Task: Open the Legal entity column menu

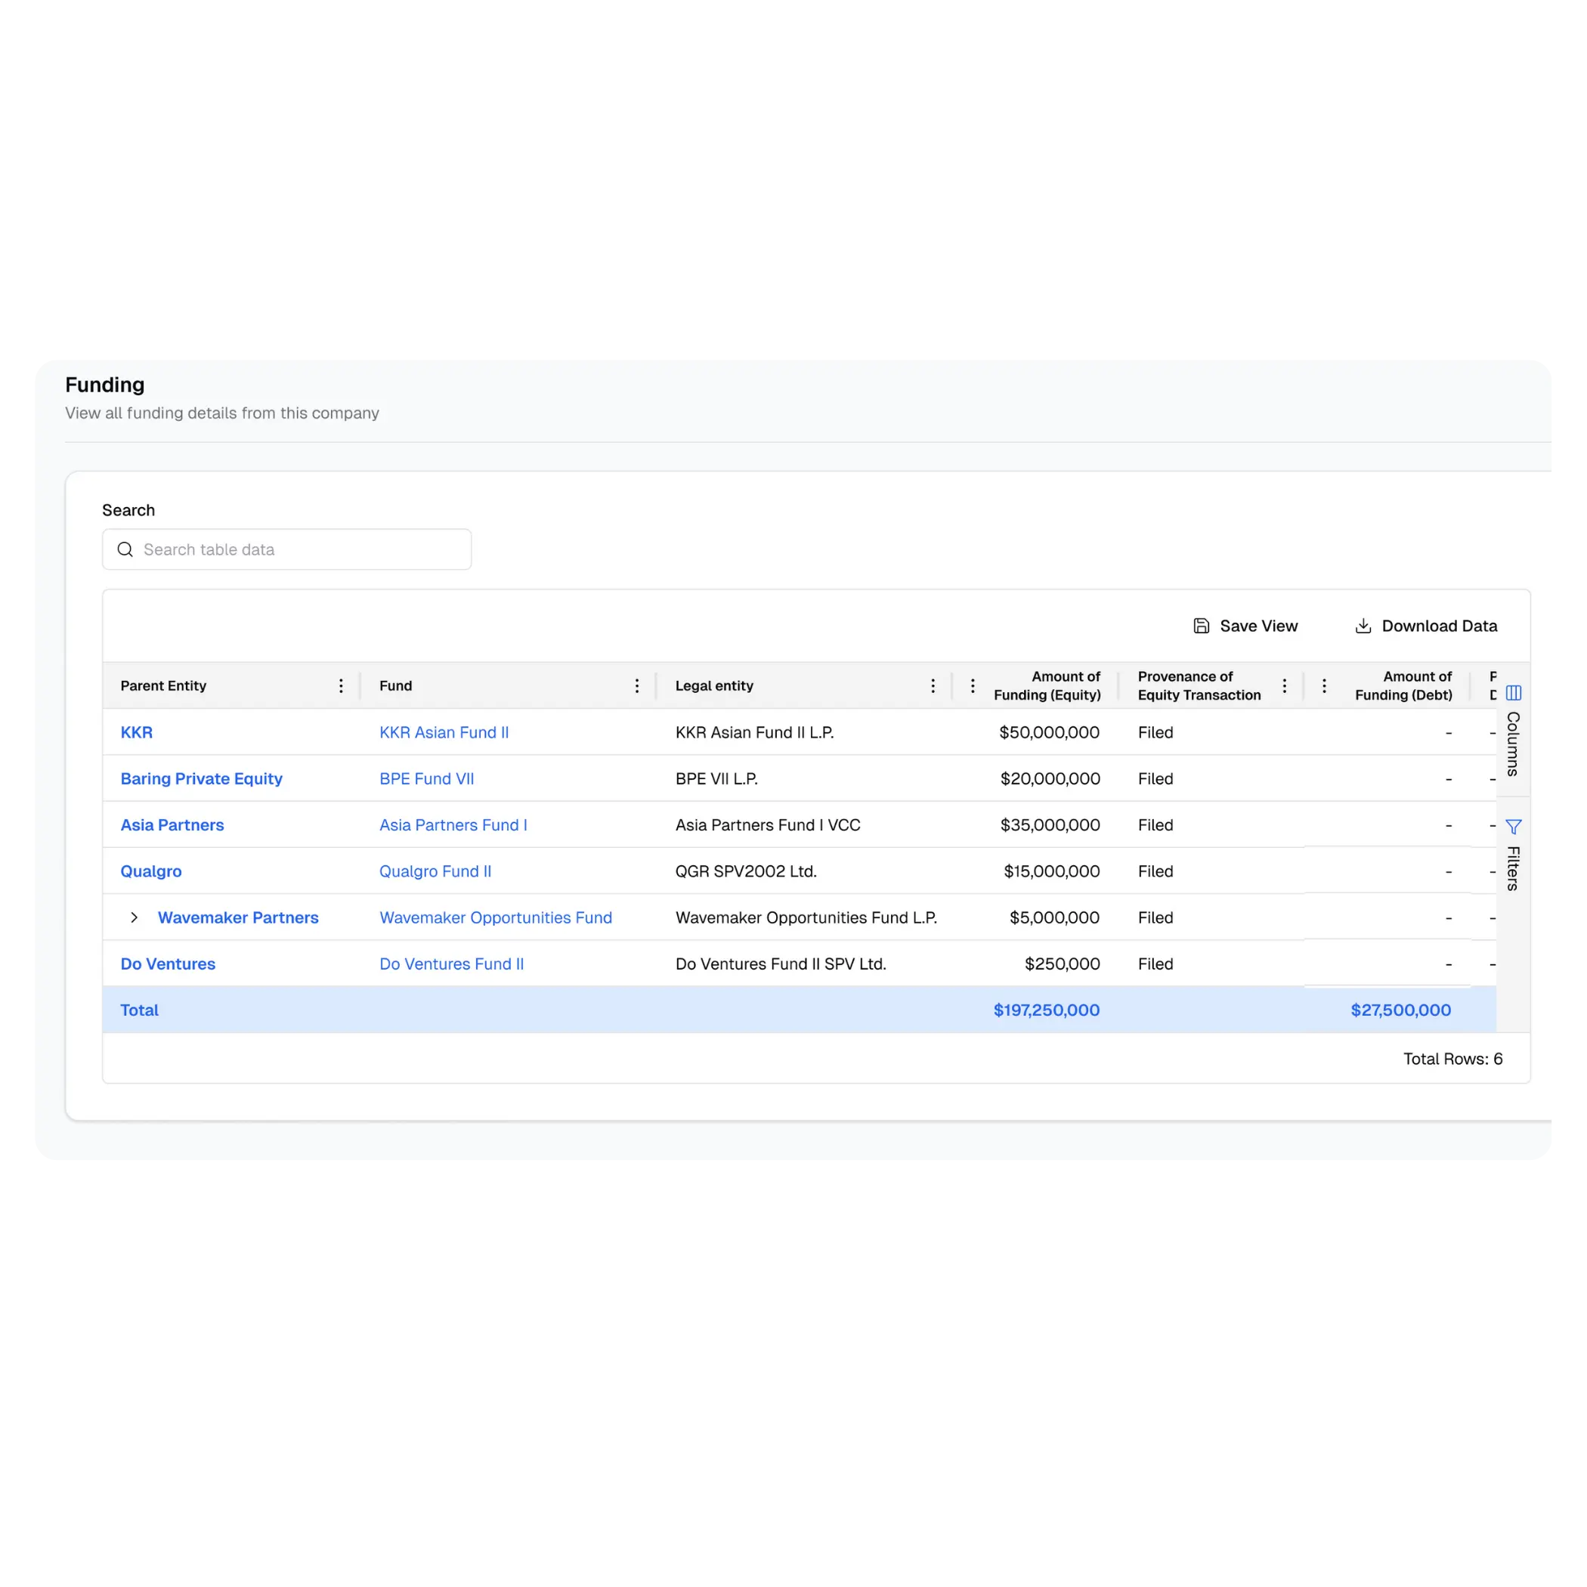Action: [933, 686]
